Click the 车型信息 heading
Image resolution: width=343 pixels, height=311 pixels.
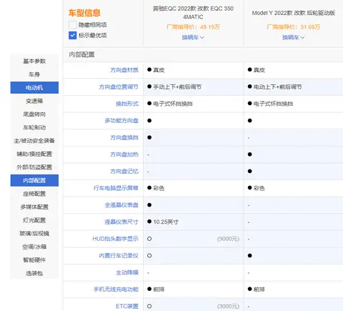84,13
